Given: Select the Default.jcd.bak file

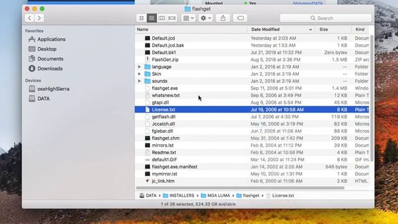Looking at the screenshot, I should click(x=168, y=45).
